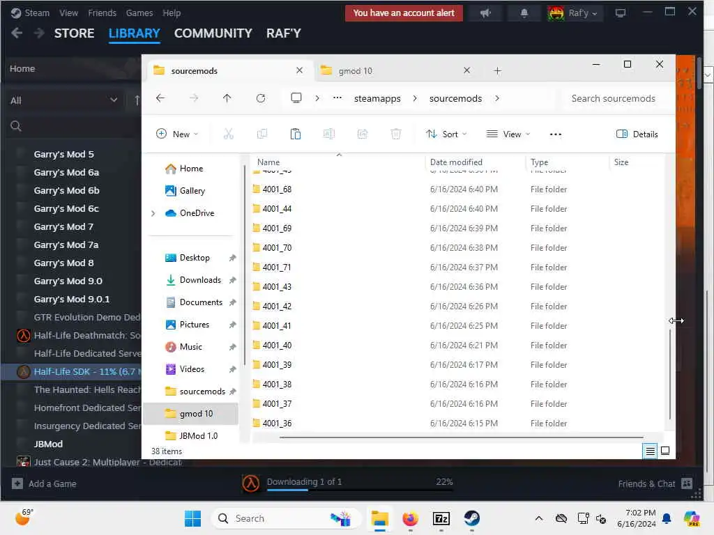Show hidden system tray icons
Viewport: 714px width, 535px height.
coord(539,518)
